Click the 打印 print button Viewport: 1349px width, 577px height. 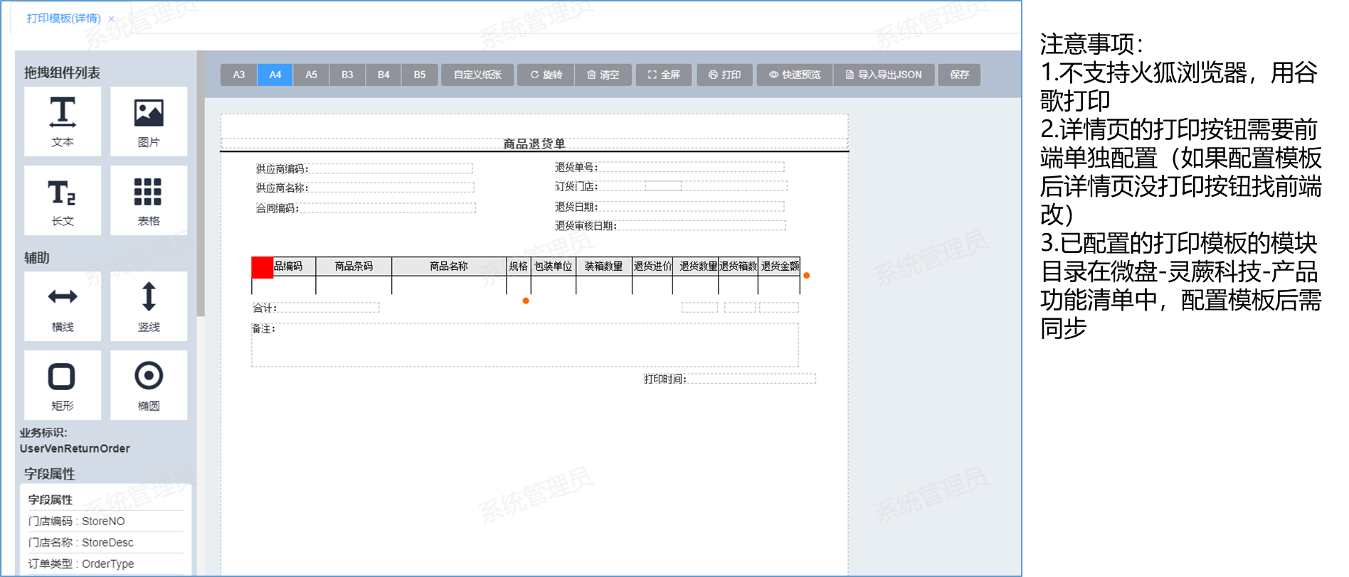pyautogui.click(x=724, y=75)
